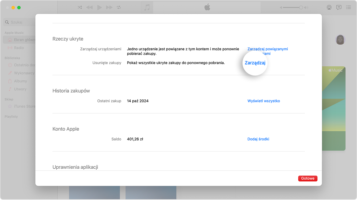Viewport: 357px width, 200px height.
Task: Click the Saldo label
Action: (x=116, y=139)
